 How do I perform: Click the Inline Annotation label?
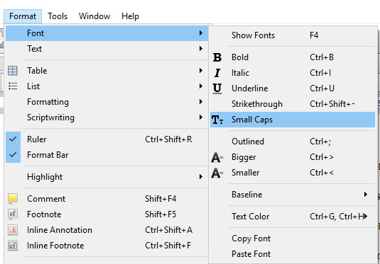pos(60,230)
